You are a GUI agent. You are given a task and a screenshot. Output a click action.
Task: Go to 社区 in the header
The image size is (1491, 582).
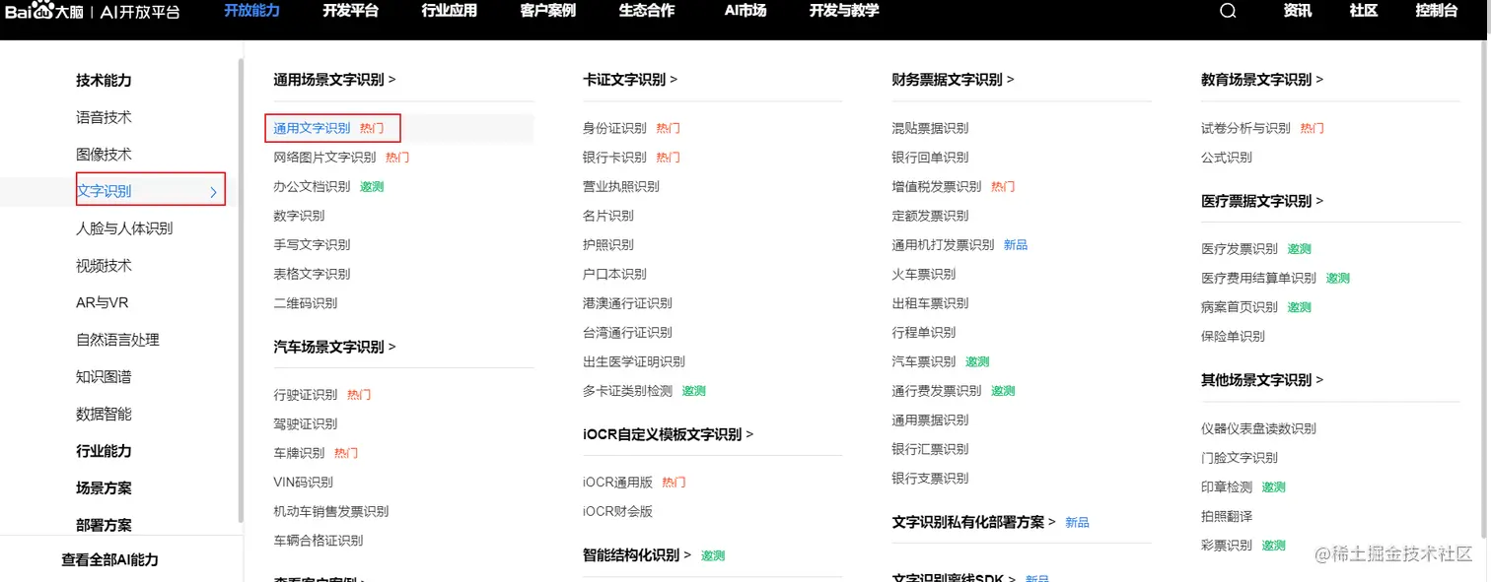click(1364, 11)
